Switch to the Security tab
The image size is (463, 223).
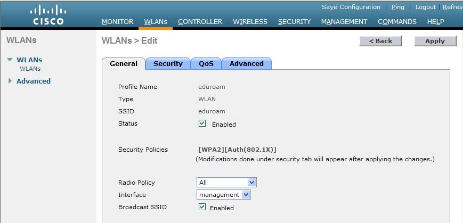point(168,64)
